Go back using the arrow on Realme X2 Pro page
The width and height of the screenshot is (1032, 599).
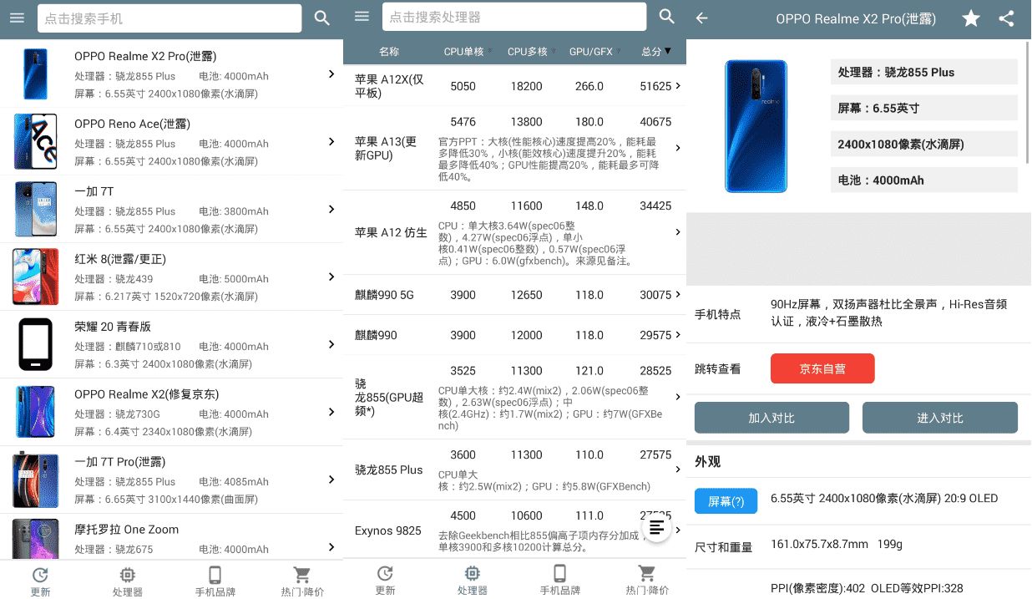(x=701, y=18)
